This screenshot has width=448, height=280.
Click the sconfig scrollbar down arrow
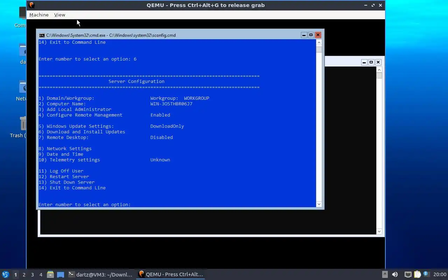tap(319, 204)
